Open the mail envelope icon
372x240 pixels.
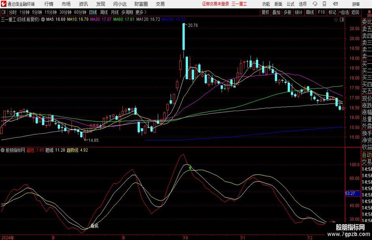[335, 4]
